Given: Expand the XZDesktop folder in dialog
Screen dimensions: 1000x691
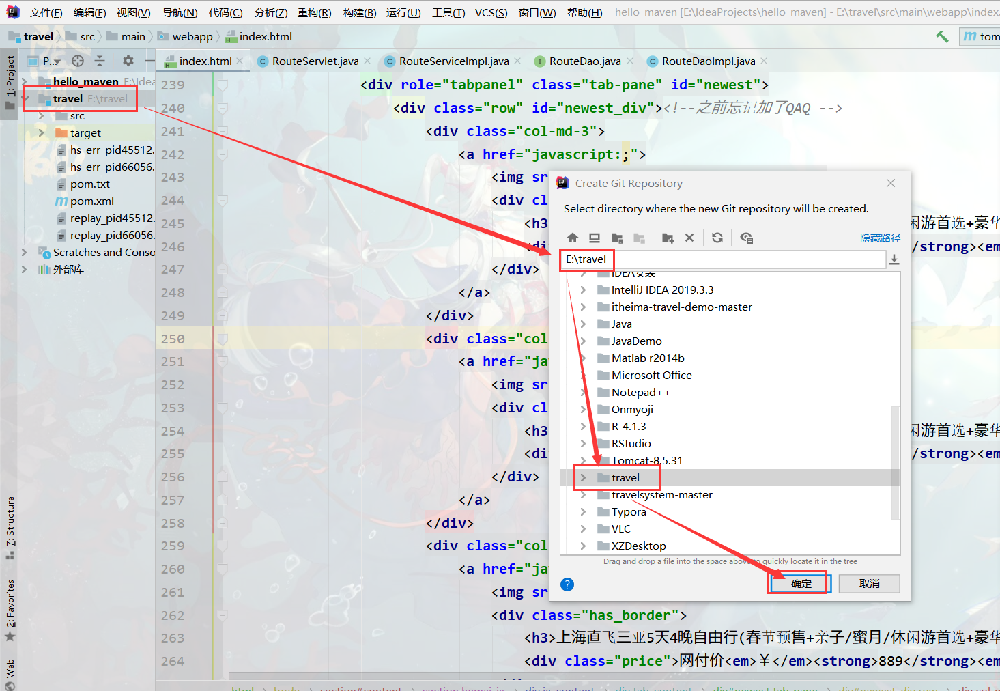Looking at the screenshot, I should tap(583, 546).
